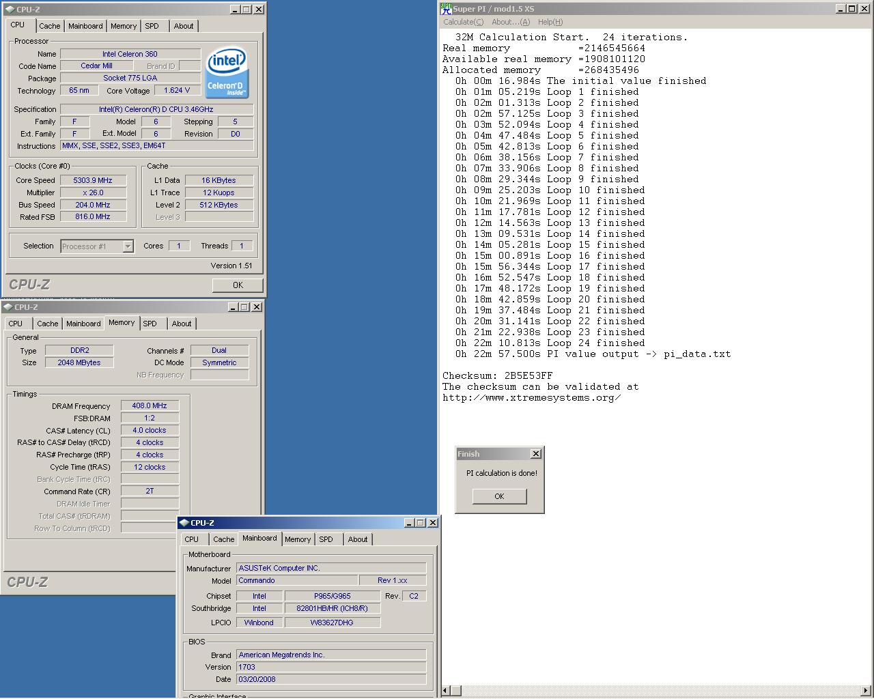
Task: Click the Southbridge value 82801HB/HR (ICH8/R)
Action: pyautogui.click(x=332, y=608)
